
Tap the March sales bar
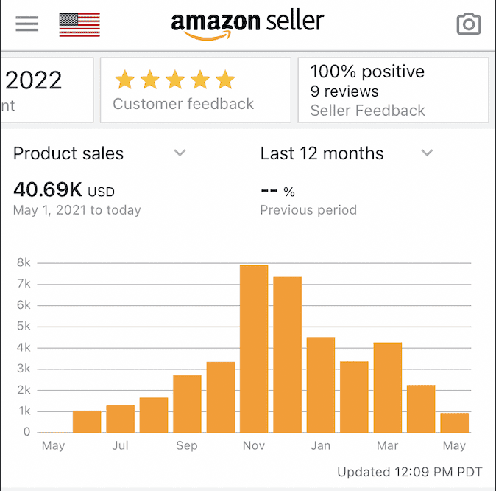tap(388, 387)
